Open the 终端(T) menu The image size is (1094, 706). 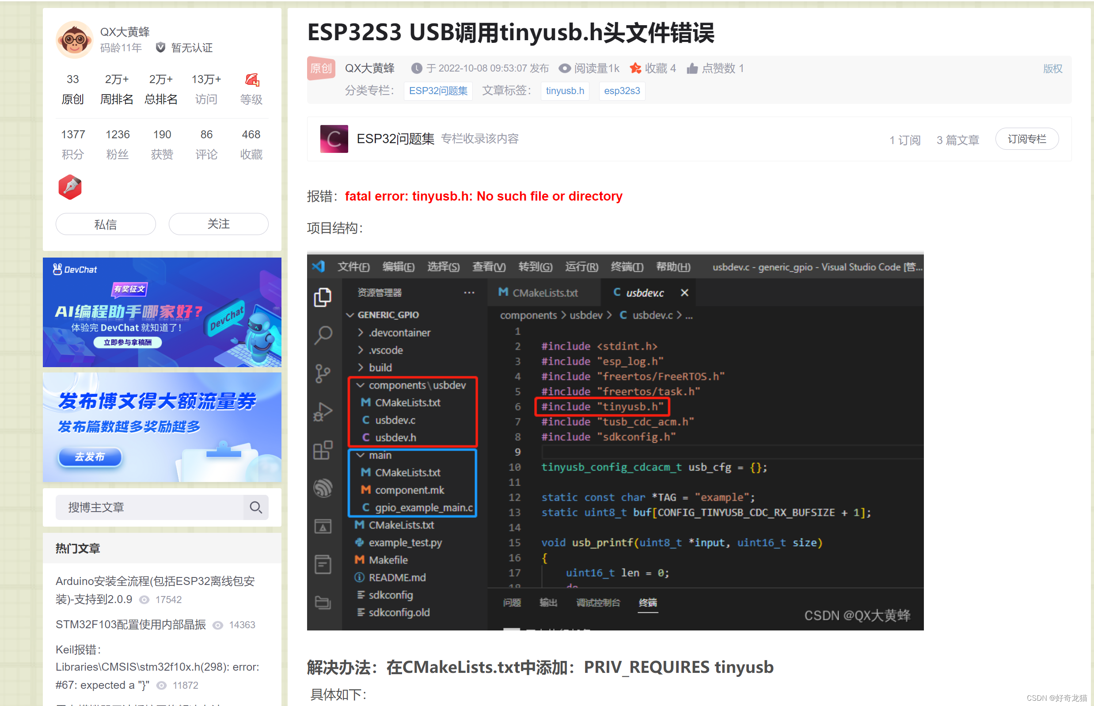click(x=627, y=267)
